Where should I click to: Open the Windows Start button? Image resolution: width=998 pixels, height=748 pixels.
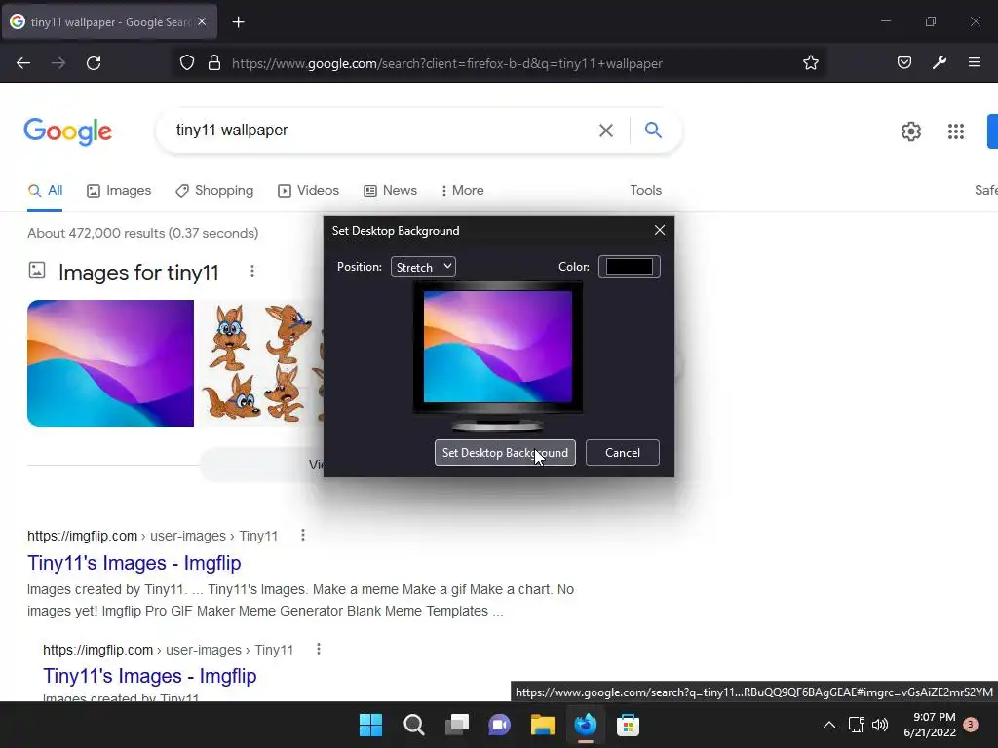coord(370,725)
